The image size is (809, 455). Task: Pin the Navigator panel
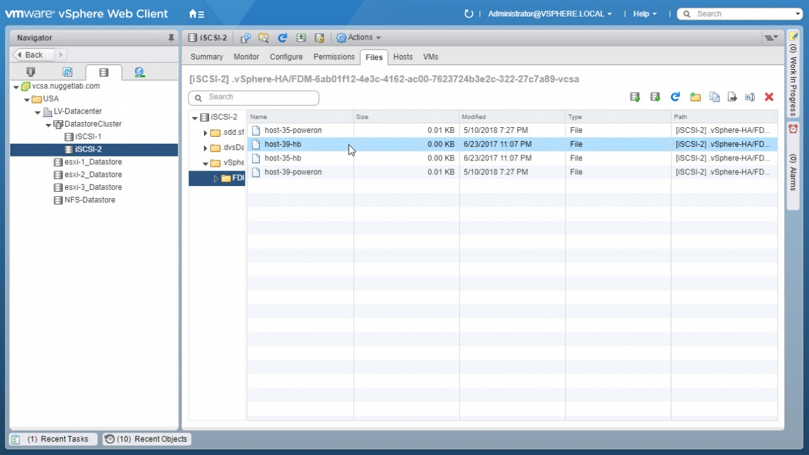[x=171, y=38]
